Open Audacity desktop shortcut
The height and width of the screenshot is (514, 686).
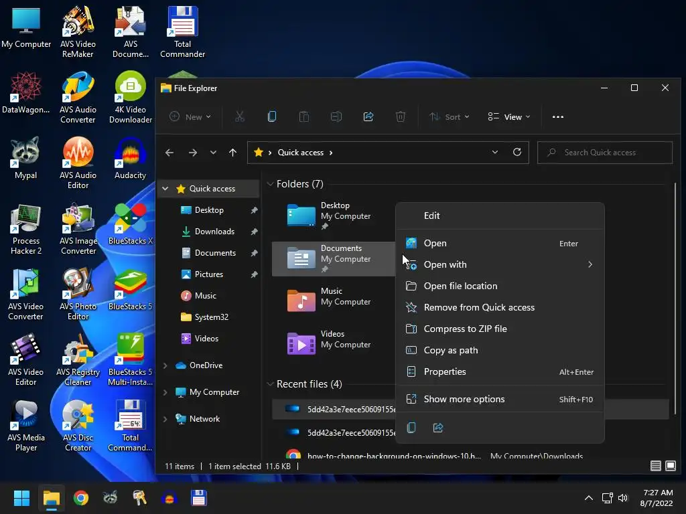130,158
